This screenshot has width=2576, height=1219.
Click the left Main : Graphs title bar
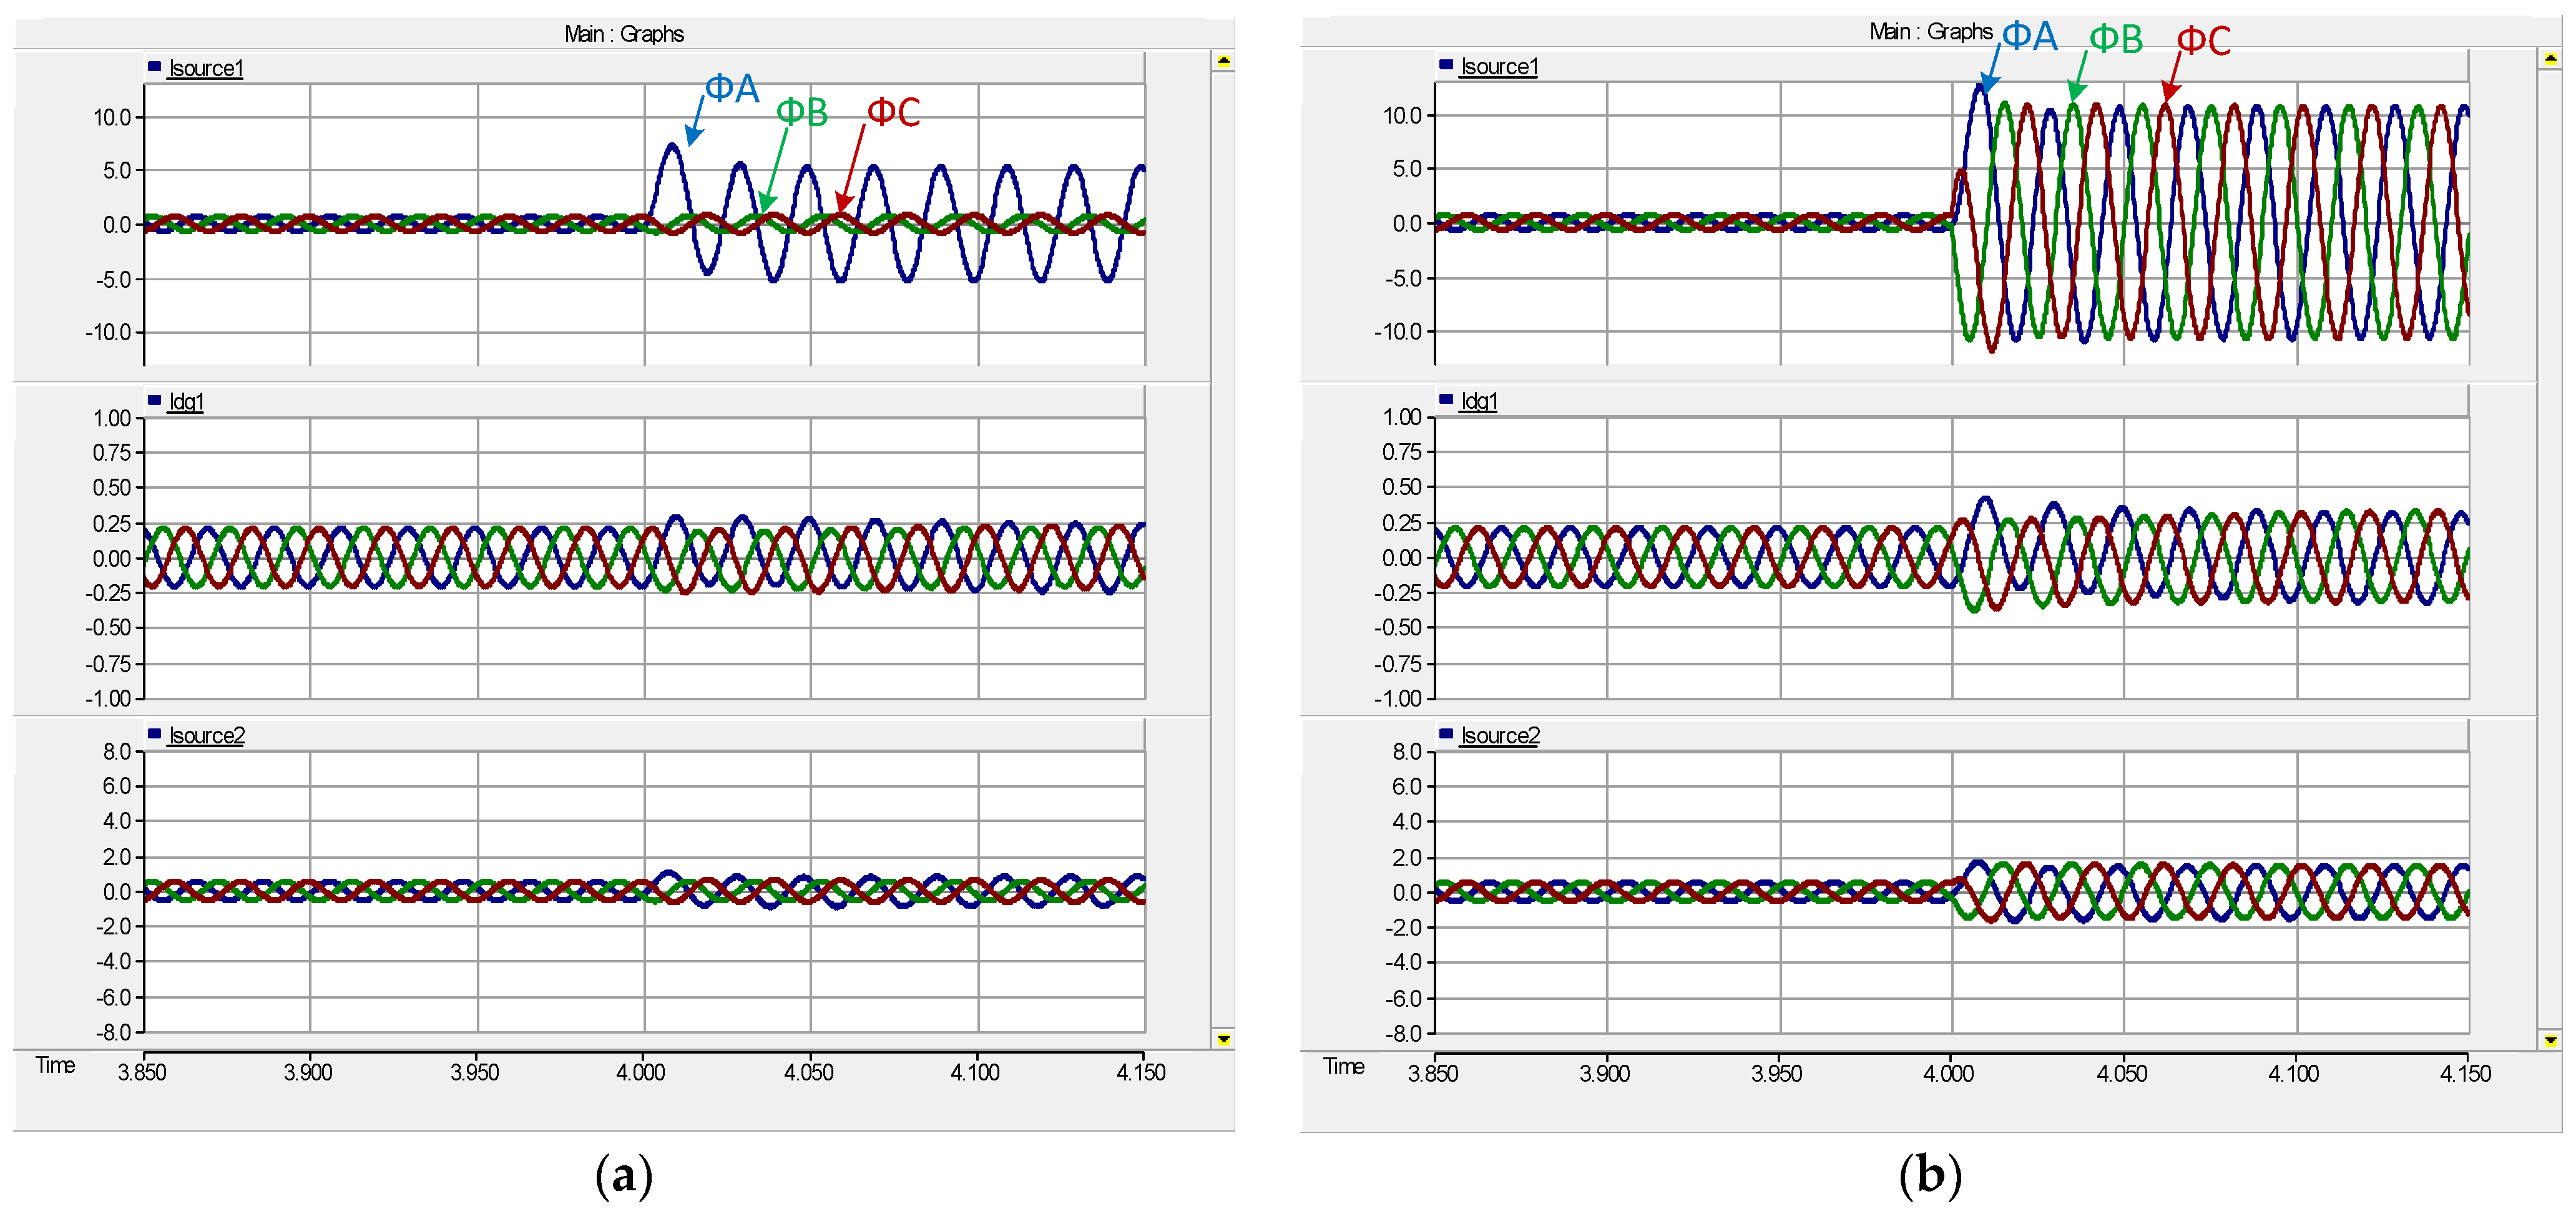(x=623, y=34)
